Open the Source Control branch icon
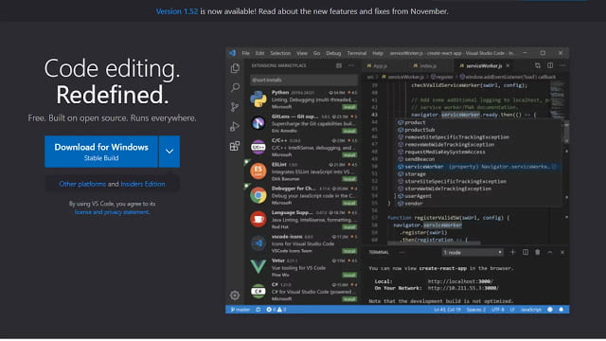 pos(235,107)
